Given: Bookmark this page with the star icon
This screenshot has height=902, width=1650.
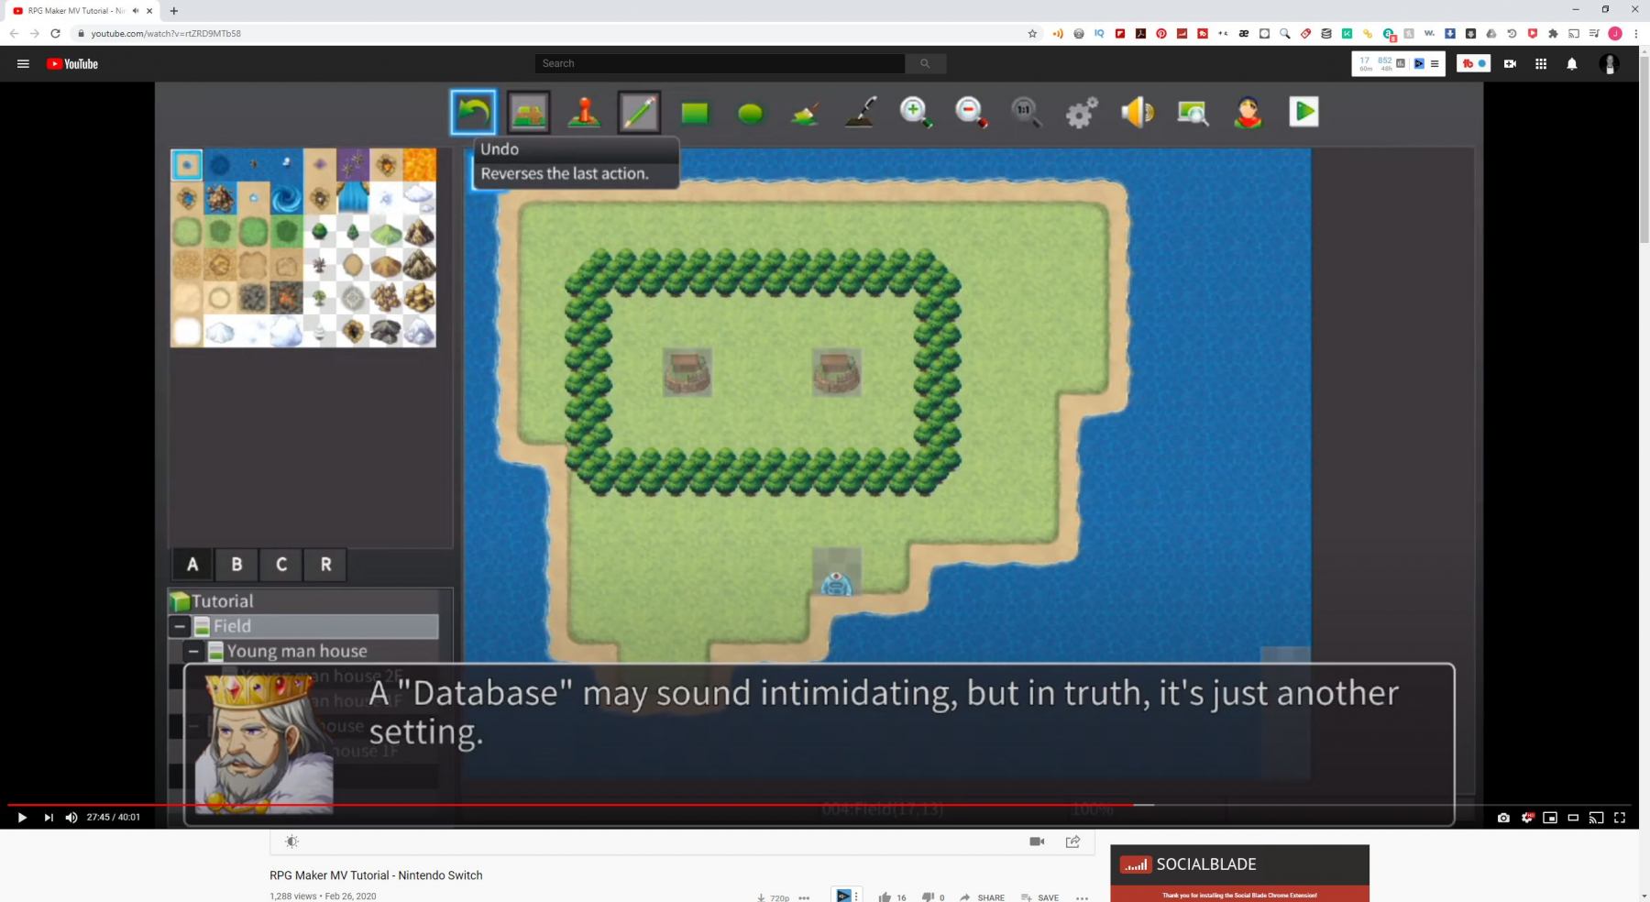Looking at the screenshot, I should [x=1032, y=33].
